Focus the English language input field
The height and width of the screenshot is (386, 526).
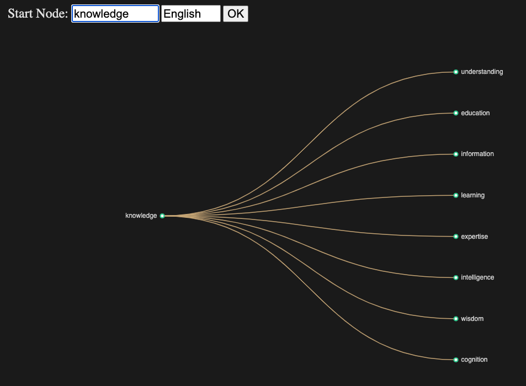click(191, 14)
